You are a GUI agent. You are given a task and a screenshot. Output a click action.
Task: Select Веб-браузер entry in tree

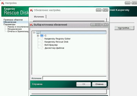pos(51,45)
